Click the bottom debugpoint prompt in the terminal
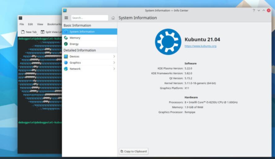275x159 pixels. 40,122
